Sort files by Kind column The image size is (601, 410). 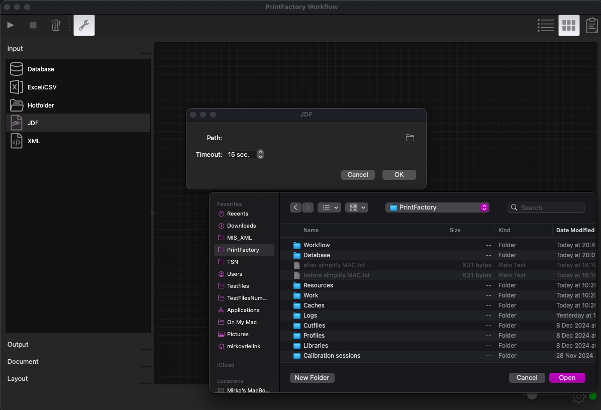(504, 230)
